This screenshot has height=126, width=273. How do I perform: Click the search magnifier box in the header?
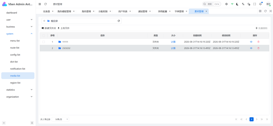click(212, 4)
